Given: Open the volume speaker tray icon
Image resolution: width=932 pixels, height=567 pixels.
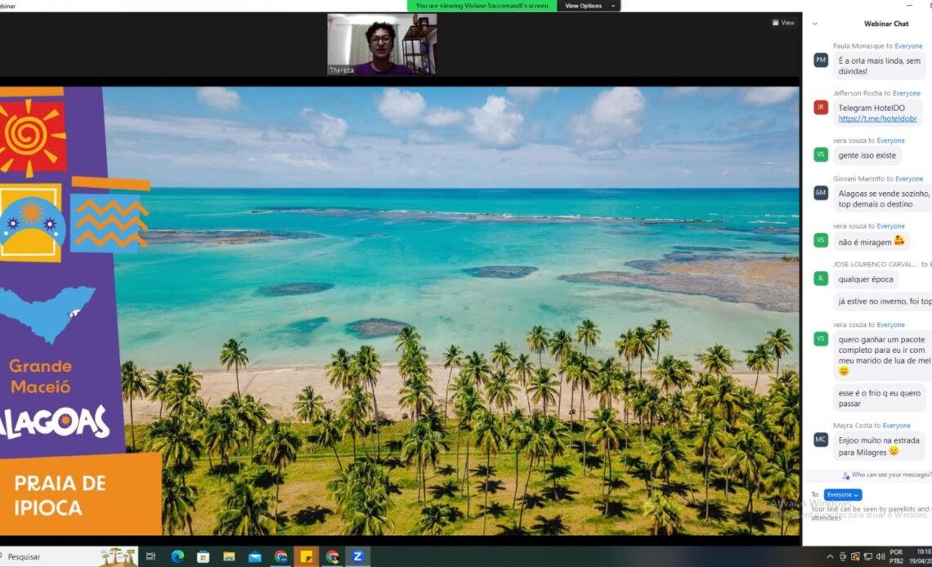Looking at the screenshot, I should pyautogui.click(x=879, y=556).
